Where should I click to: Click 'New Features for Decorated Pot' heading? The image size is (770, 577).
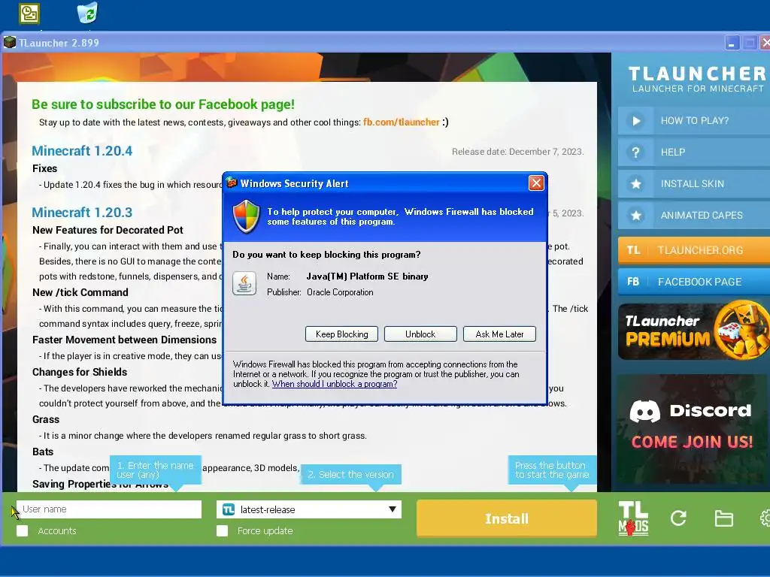pyautogui.click(x=108, y=230)
